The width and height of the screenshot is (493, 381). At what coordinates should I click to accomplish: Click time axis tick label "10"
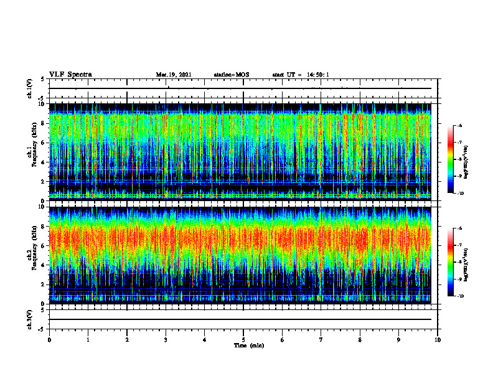point(438,340)
